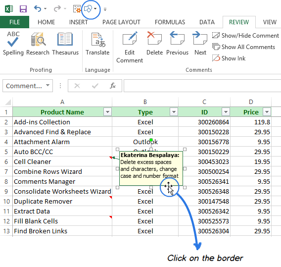Open the PAGE LAYOUT tab

coord(121,22)
